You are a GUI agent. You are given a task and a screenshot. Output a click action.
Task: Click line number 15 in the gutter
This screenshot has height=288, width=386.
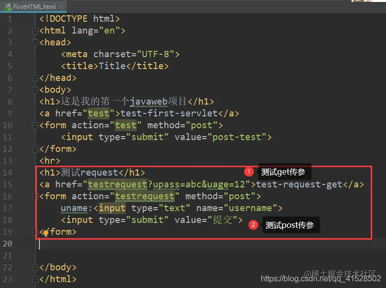(7, 184)
